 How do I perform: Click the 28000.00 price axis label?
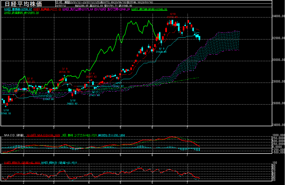278,82
